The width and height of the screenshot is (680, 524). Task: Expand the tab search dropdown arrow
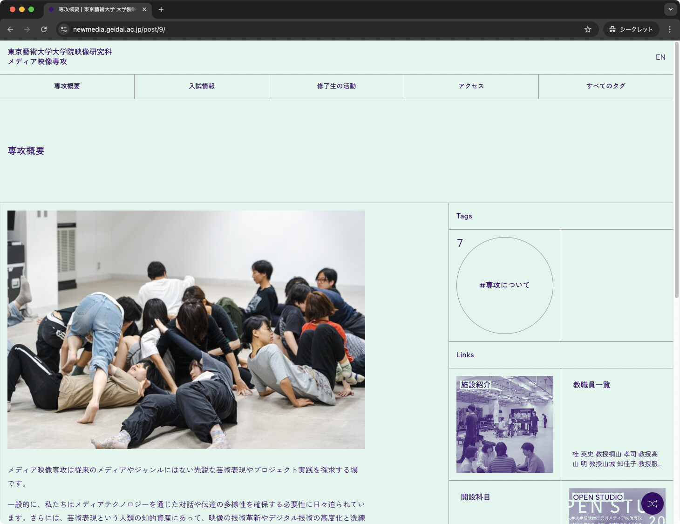pos(670,9)
